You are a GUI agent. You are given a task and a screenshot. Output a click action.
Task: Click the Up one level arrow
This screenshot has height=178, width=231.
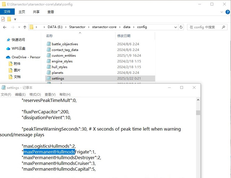[x=25, y=27]
